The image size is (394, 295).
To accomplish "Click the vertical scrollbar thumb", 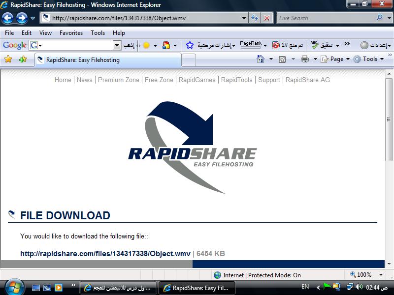I will click(389, 119).
